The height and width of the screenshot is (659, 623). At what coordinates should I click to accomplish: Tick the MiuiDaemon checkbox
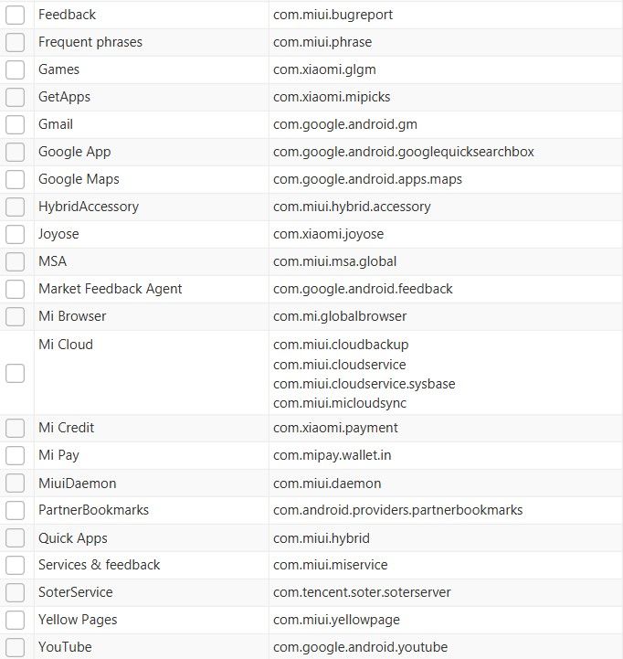(x=16, y=484)
